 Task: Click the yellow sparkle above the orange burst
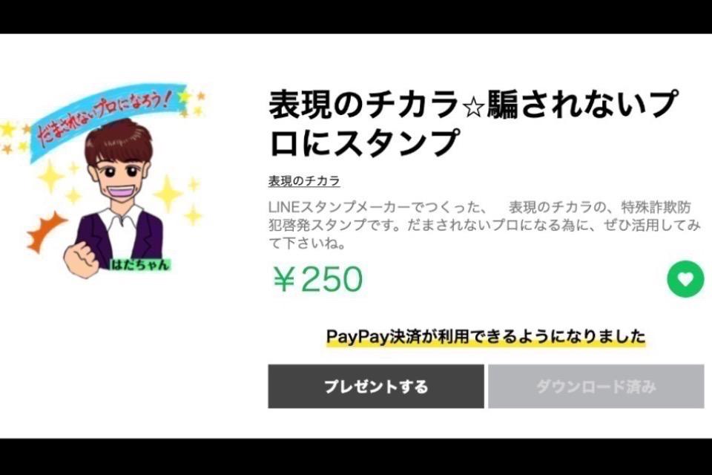pos(50,177)
